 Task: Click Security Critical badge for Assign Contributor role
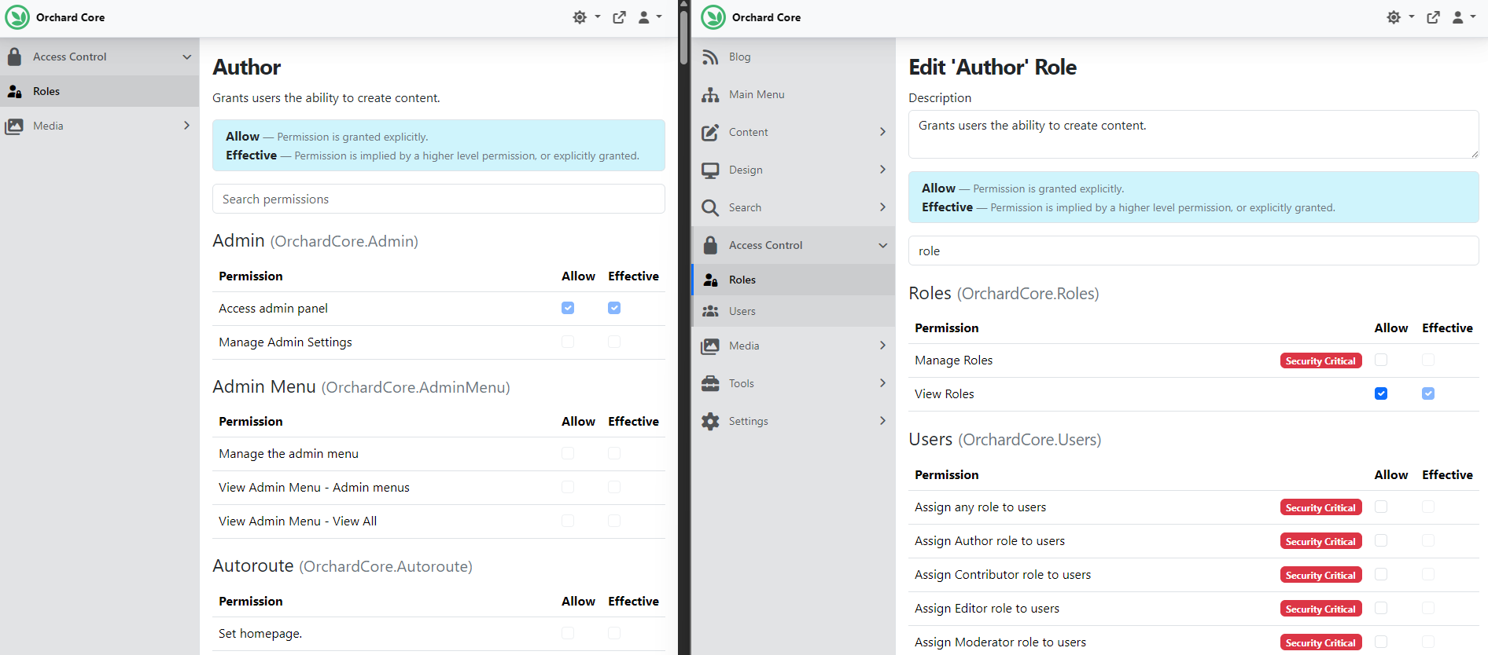coord(1320,575)
